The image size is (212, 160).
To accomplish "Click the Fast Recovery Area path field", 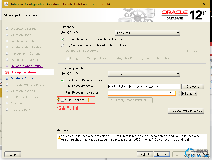I will coord(144,86).
